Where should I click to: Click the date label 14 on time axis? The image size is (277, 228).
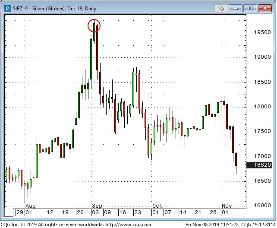click(183, 212)
